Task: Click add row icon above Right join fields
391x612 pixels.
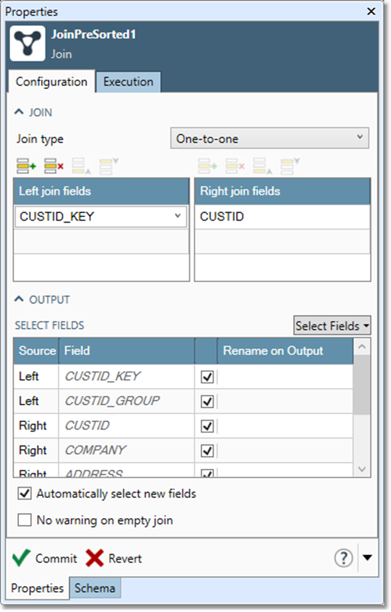Action: click(207, 167)
